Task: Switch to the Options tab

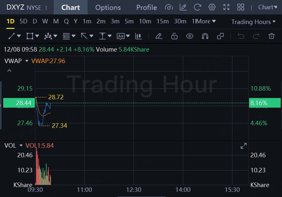Action: (x=108, y=7)
